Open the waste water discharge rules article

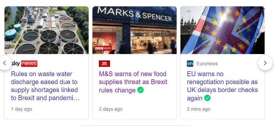(45, 86)
